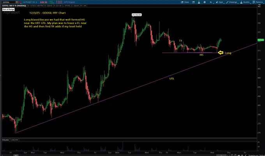Screen dimensions: 265x156
Task: Select the T1 text label
Action: (x=181, y=41)
